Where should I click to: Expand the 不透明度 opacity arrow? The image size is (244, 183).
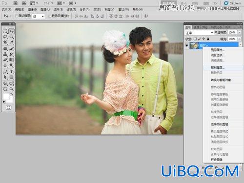(239, 33)
